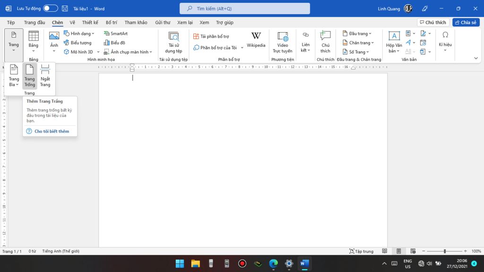
Task: Open the Tệp file tab
Action: 11,23
